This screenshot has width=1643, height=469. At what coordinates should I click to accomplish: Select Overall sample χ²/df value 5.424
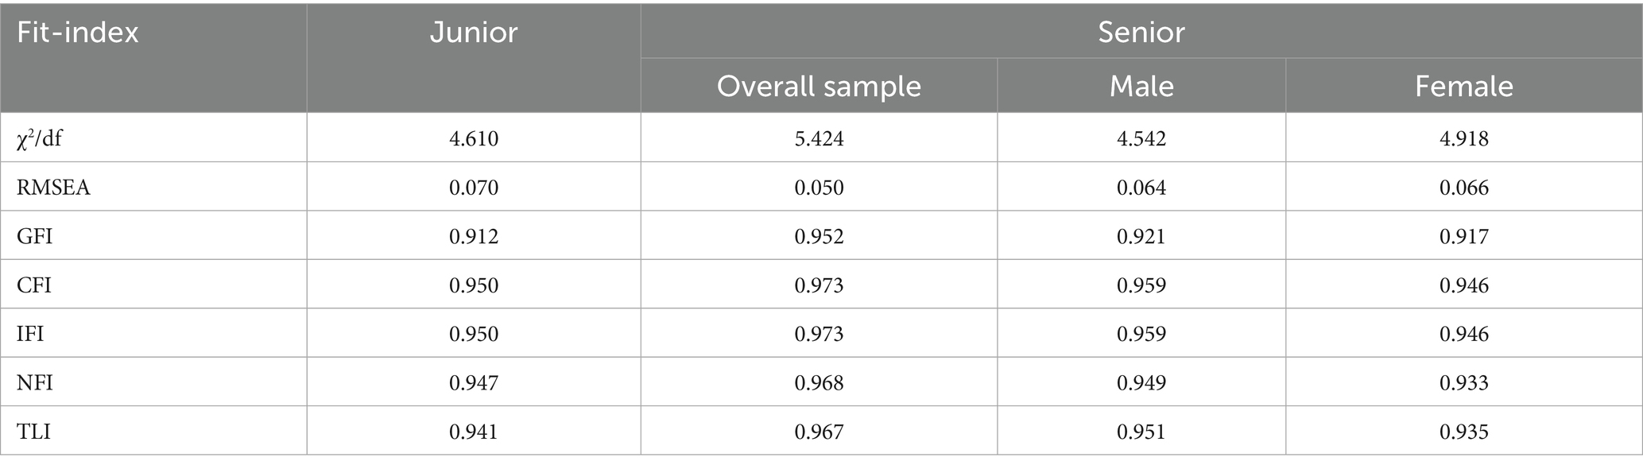(x=819, y=139)
